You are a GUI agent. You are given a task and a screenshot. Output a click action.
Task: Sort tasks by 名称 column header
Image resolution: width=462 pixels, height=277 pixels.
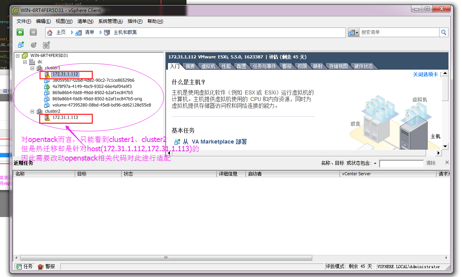coord(44,174)
